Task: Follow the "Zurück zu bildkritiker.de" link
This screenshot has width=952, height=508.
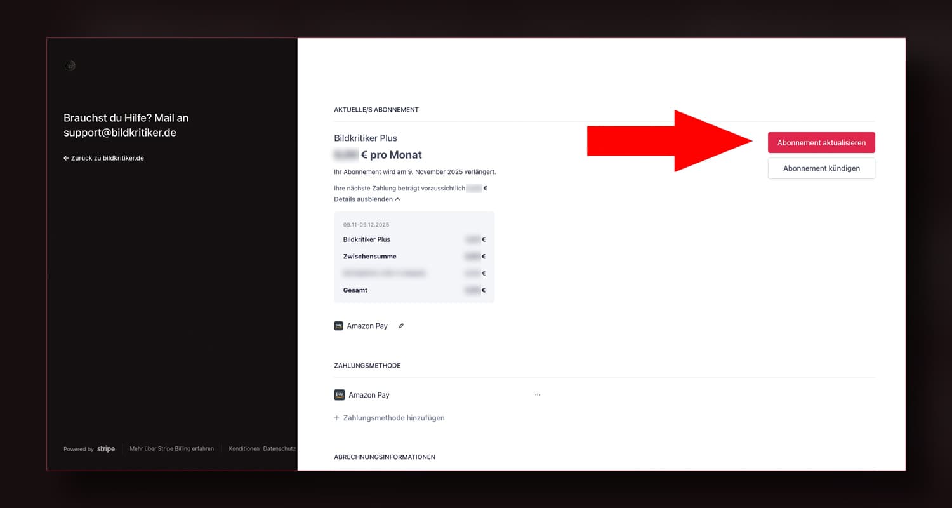Action: 107,158
